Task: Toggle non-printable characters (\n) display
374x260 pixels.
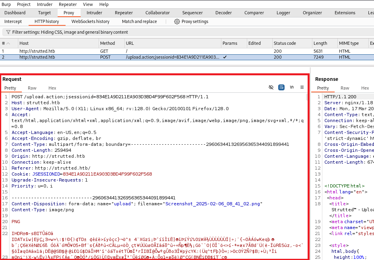Action: (292, 87)
